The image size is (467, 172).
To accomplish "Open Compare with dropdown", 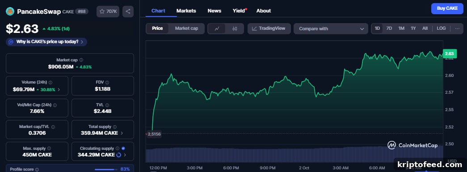I will tap(331, 29).
